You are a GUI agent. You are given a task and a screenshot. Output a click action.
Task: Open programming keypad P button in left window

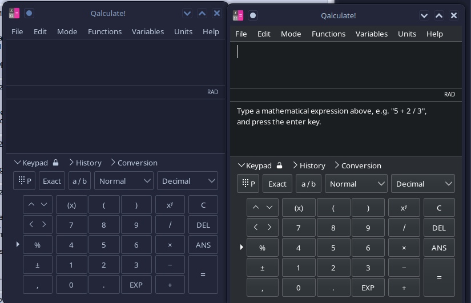point(25,181)
